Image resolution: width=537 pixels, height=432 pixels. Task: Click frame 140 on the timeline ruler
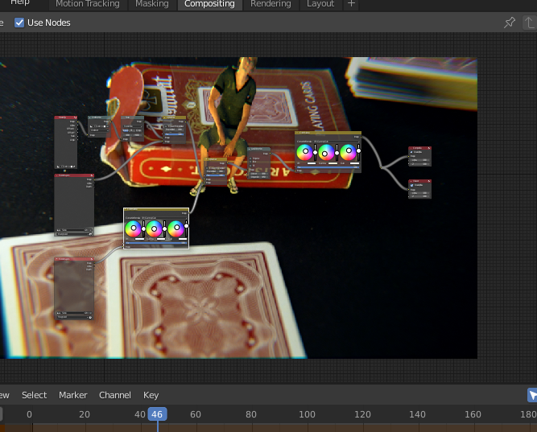click(x=417, y=414)
